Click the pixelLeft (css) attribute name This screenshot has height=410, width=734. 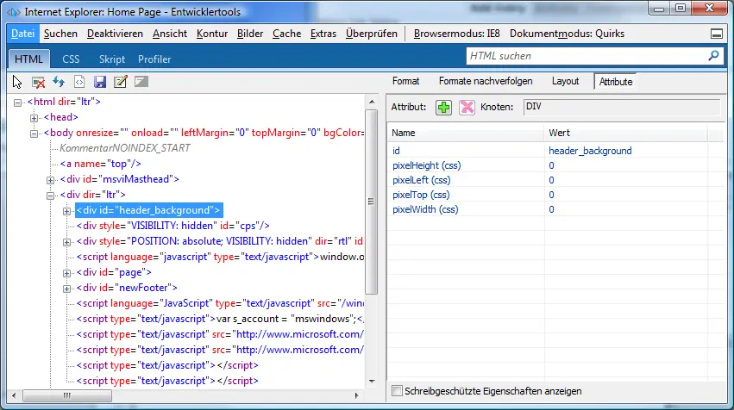click(x=421, y=180)
